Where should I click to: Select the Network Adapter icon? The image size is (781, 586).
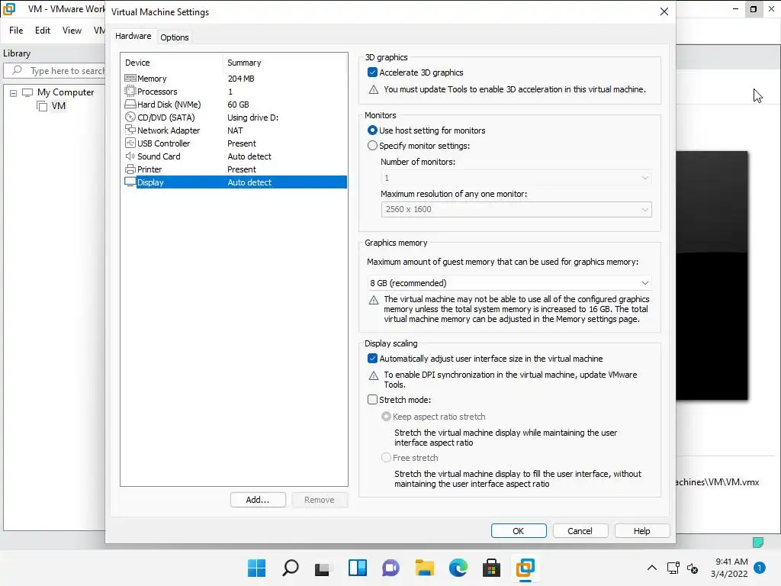click(x=130, y=130)
